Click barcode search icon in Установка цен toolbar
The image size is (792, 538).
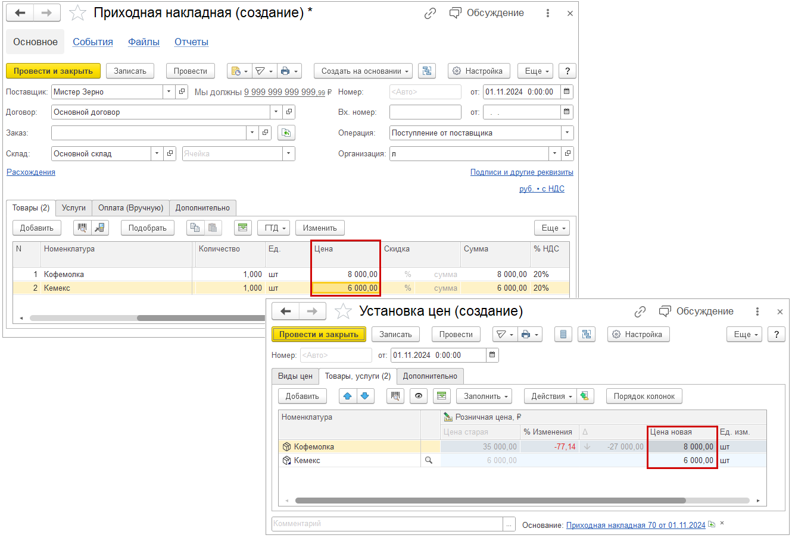tap(395, 396)
